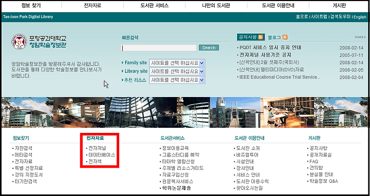The height and width of the screenshot is (196, 370).
Task: Open 자관검색 under 정보찾기
Action: pyautogui.click(x=24, y=148)
